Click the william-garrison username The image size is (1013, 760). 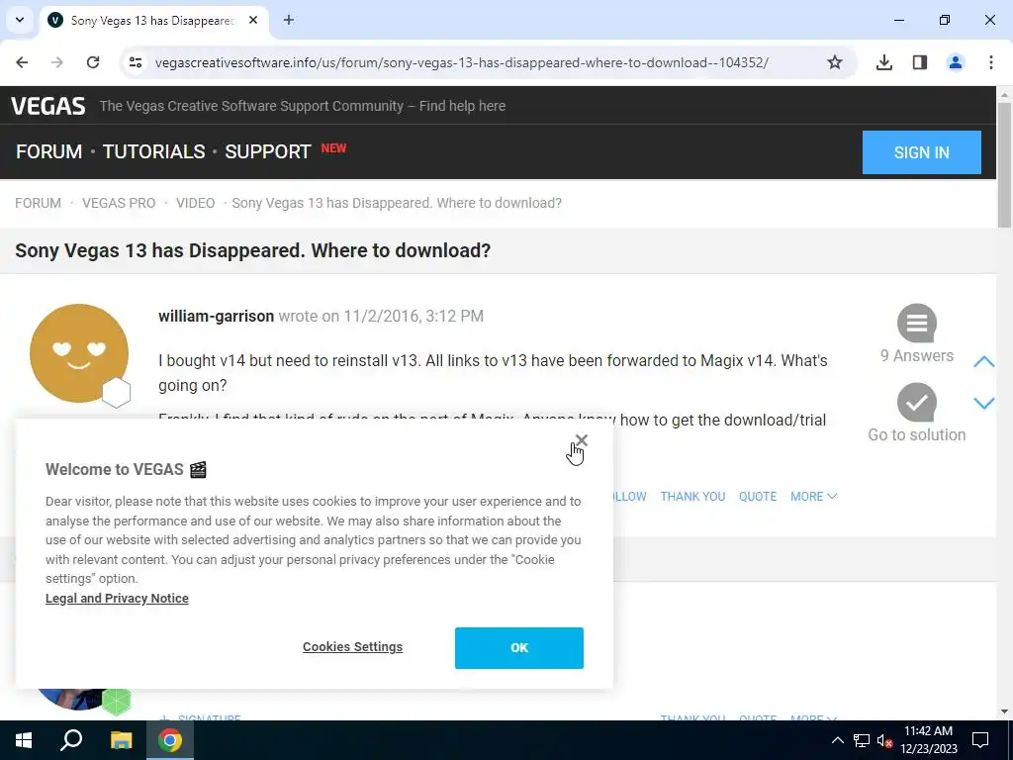coord(216,316)
